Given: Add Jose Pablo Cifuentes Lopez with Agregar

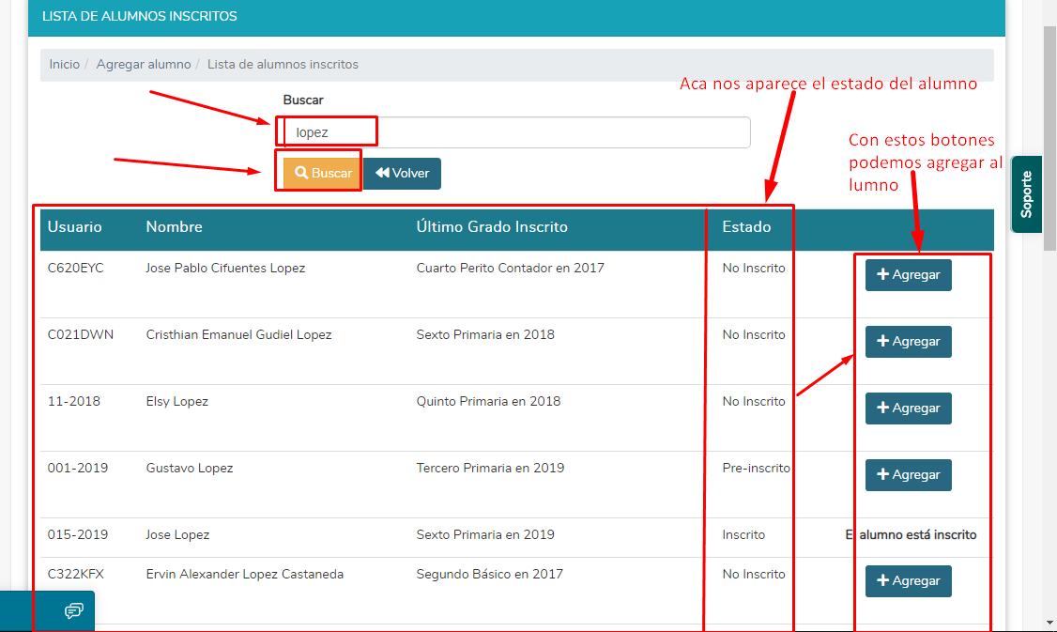Looking at the screenshot, I should [x=908, y=275].
